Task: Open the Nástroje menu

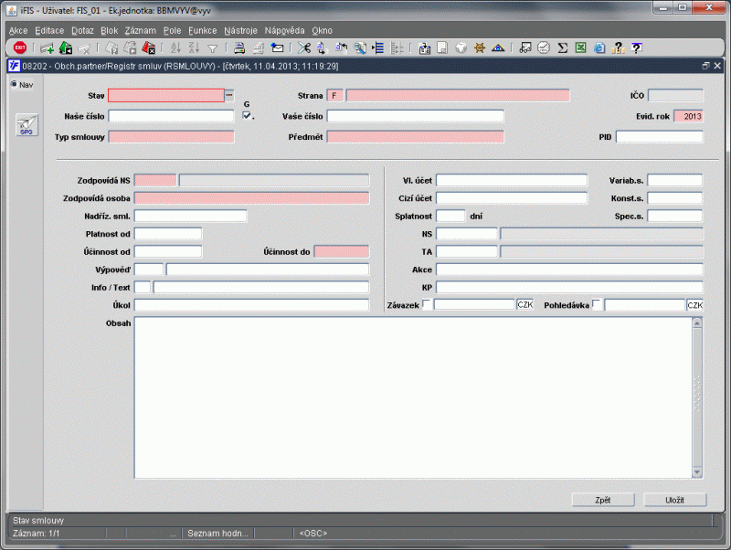Action: pyautogui.click(x=240, y=31)
